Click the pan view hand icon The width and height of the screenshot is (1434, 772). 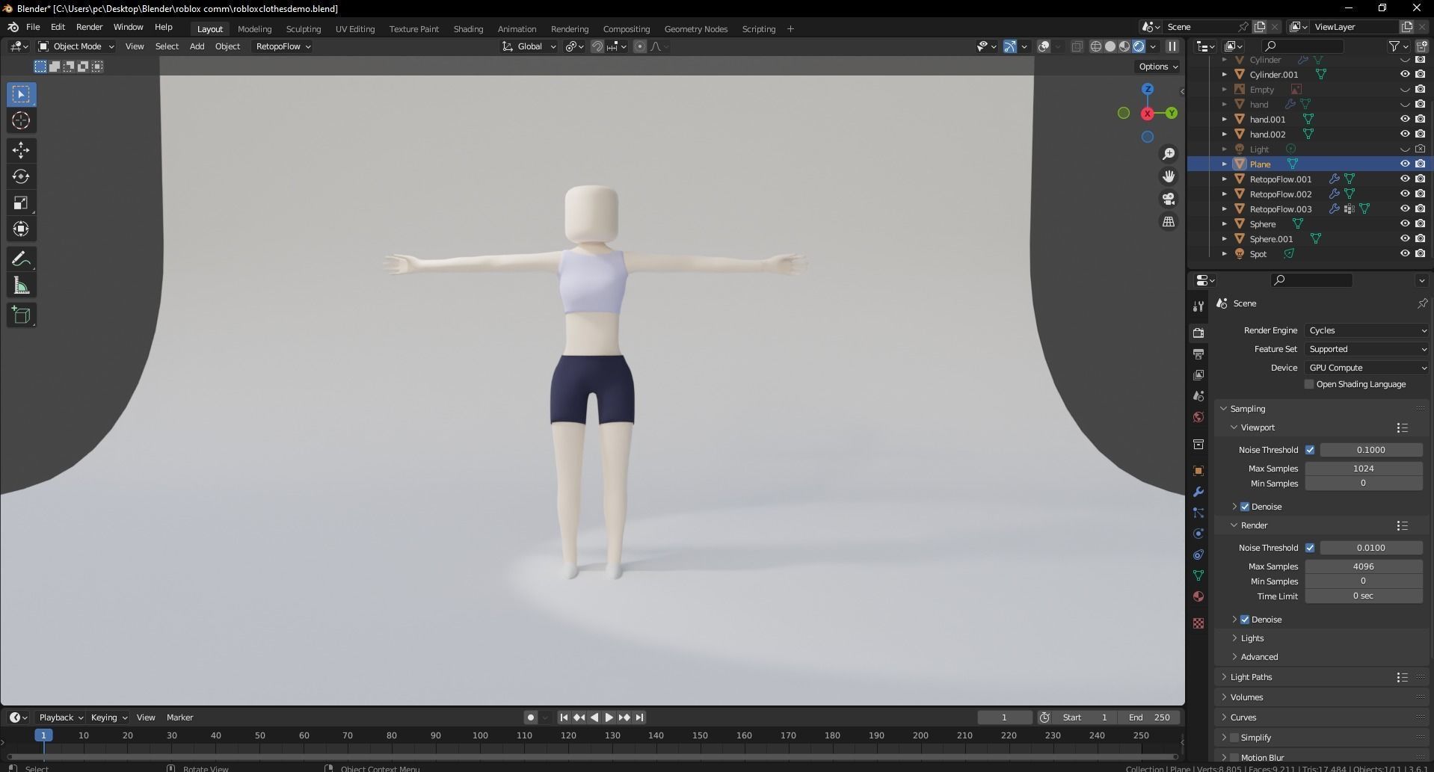pyautogui.click(x=1168, y=176)
